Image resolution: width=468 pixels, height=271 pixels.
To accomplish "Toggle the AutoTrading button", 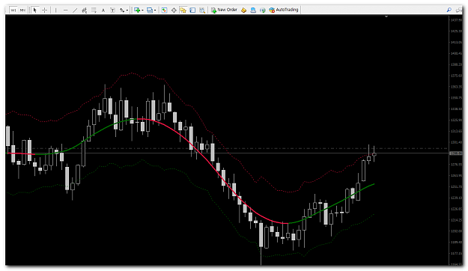I will tap(284, 10).
